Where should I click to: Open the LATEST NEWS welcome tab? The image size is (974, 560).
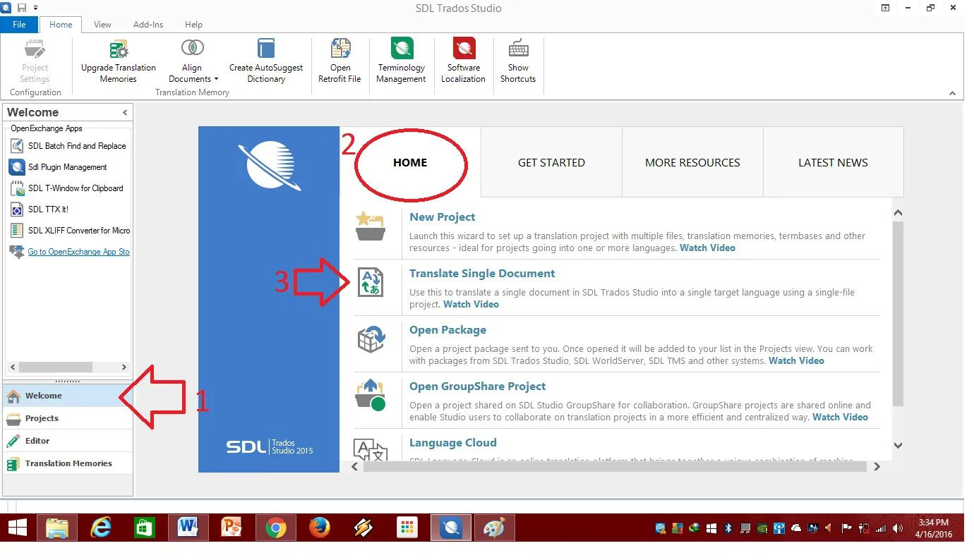tap(833, 162)
